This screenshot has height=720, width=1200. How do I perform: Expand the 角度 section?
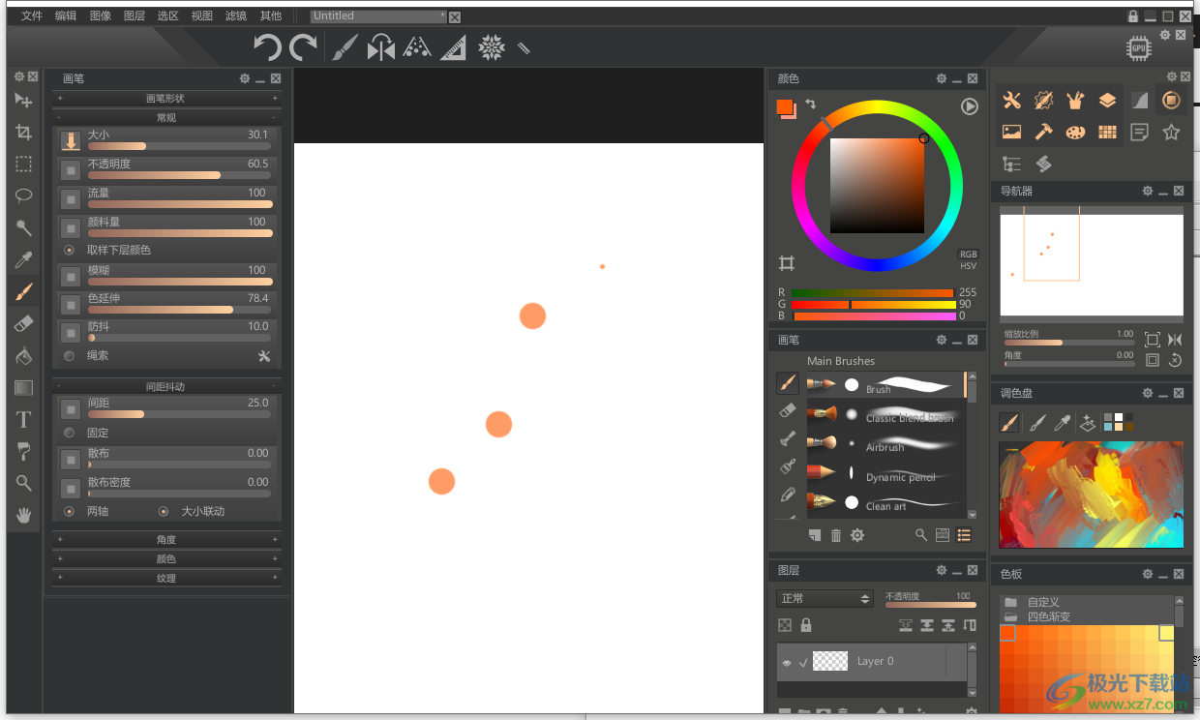pyautogui.click(x=166, y=539)
